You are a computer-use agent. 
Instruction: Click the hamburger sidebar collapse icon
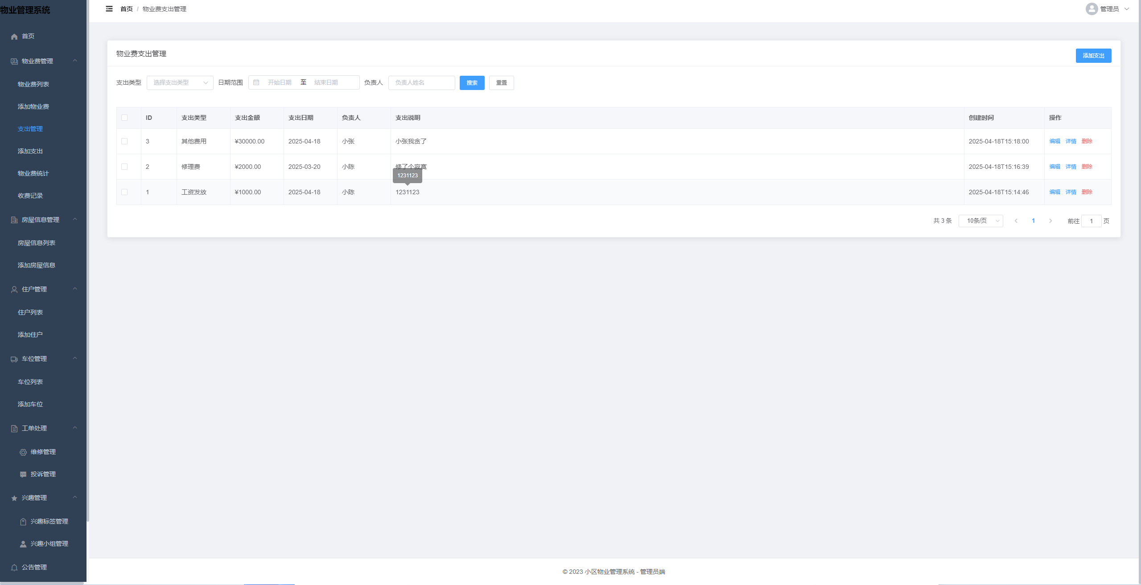coord(109,9)
